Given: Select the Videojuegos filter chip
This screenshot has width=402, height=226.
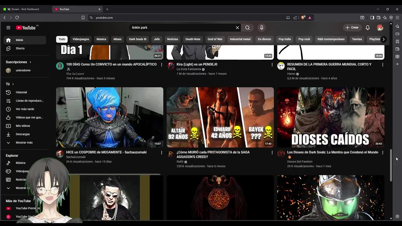Looking at the screenshot, I should 81,39.
